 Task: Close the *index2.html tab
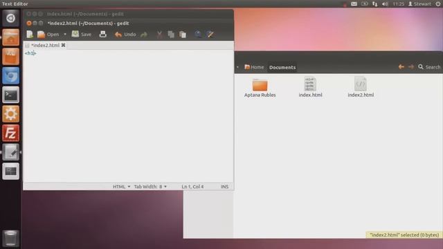point(63,45)
